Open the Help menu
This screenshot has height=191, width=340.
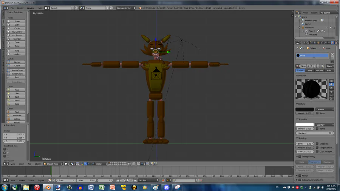coord(40,8)
